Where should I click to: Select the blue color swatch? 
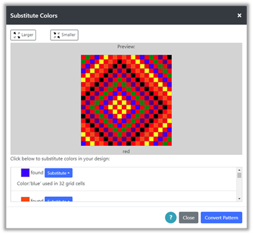pos(25,172)
